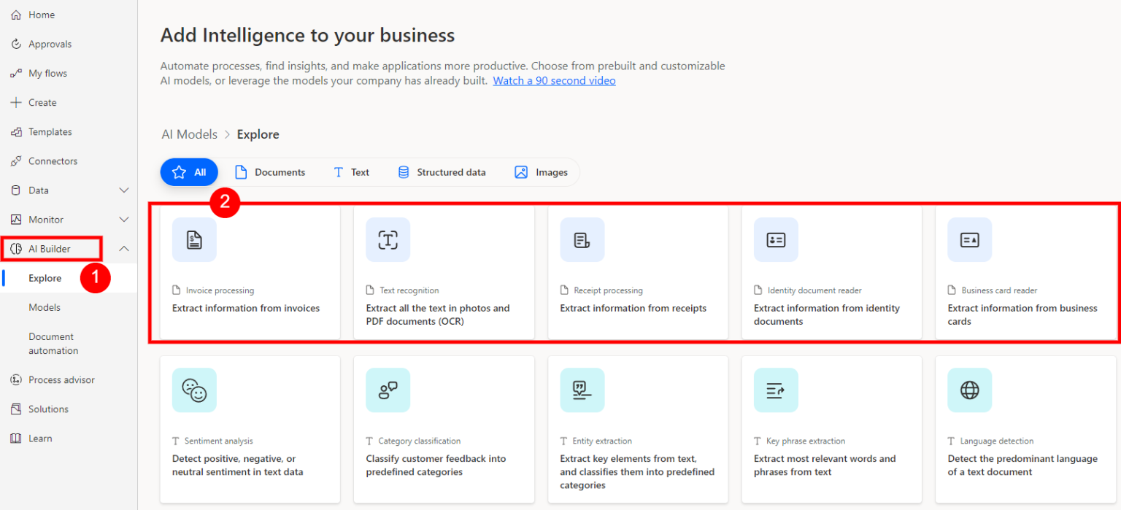Viewport: 1121px width, 510px height.
Task: Select the Key phrase extraction icon
Action: (776, 390)
